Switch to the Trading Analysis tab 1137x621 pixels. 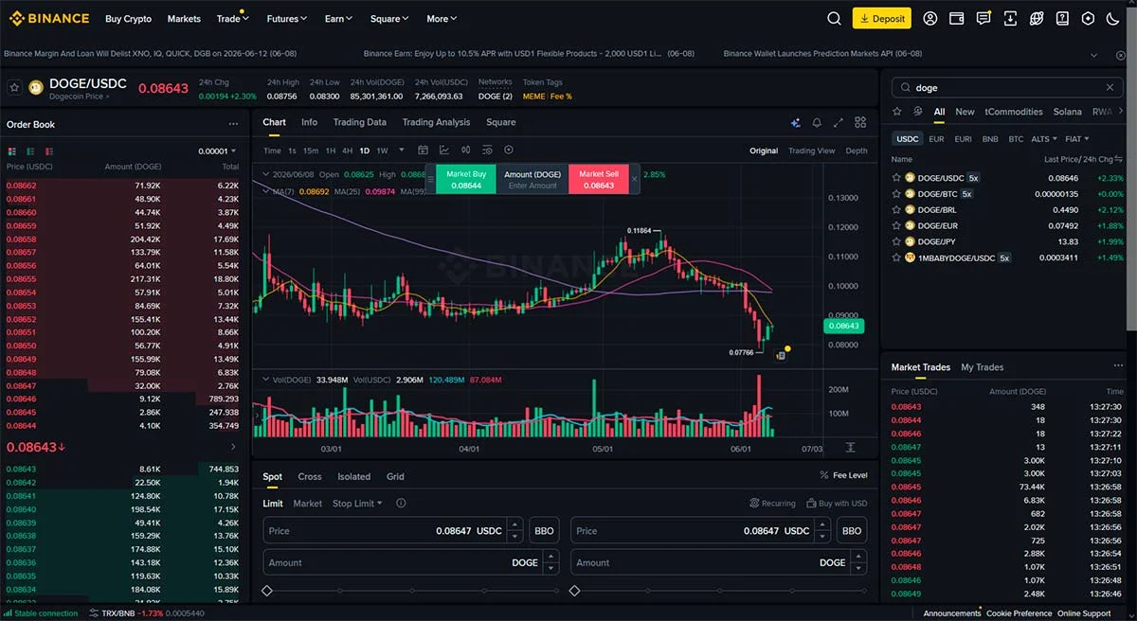click(436, 122)
